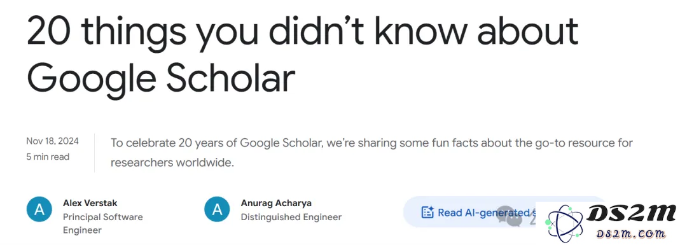The image size is (687, 245).
Task: Open the Read AI-generated summary button
Action: (x=469, y=213)
